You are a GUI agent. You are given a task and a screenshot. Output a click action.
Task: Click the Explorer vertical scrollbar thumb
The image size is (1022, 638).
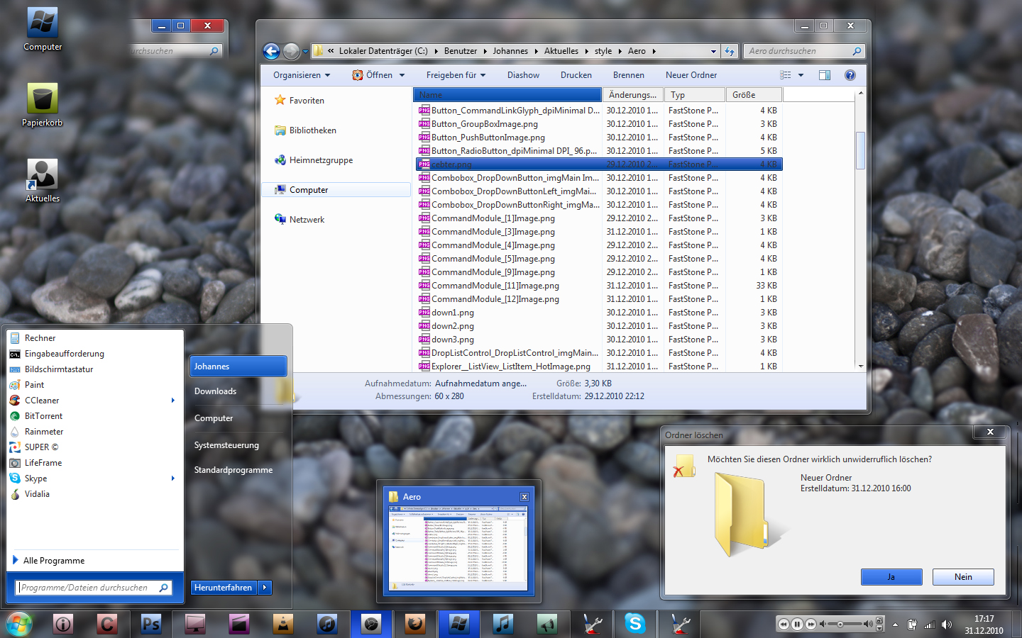861,150
